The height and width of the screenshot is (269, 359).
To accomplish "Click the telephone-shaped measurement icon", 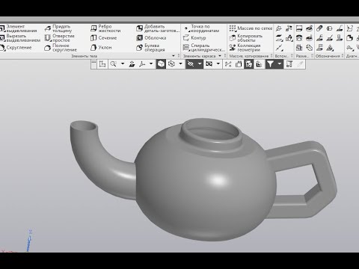I will [x=299, y=38].
